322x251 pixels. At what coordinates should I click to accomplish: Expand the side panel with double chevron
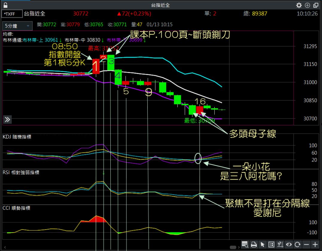point(7,120)
